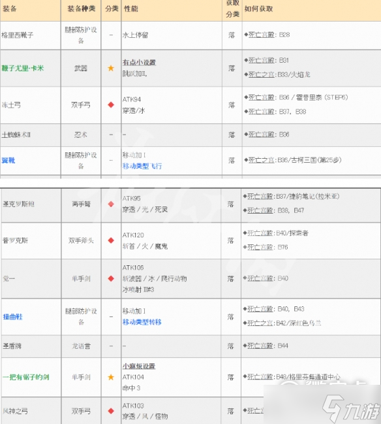Open the green 一把有锯子的剑 item link
Image resolution: width=381 pixels, height=424 pixels.
click(26, 377)
